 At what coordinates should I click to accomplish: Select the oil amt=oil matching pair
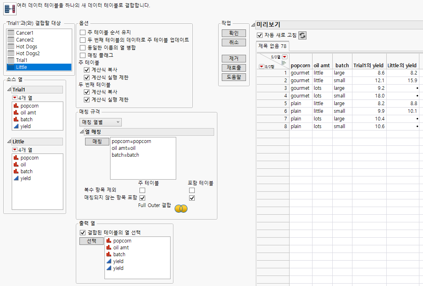tap(123, 148)
